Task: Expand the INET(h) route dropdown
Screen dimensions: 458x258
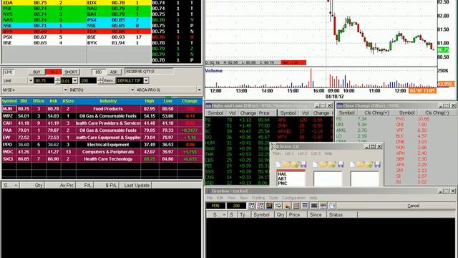Action: [x=132, y=90]
